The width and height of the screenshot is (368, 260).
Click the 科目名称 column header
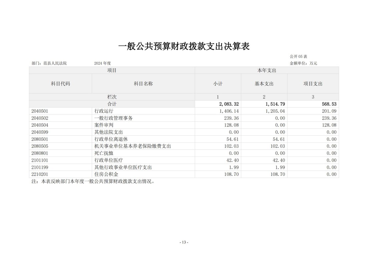click(143, 84)
